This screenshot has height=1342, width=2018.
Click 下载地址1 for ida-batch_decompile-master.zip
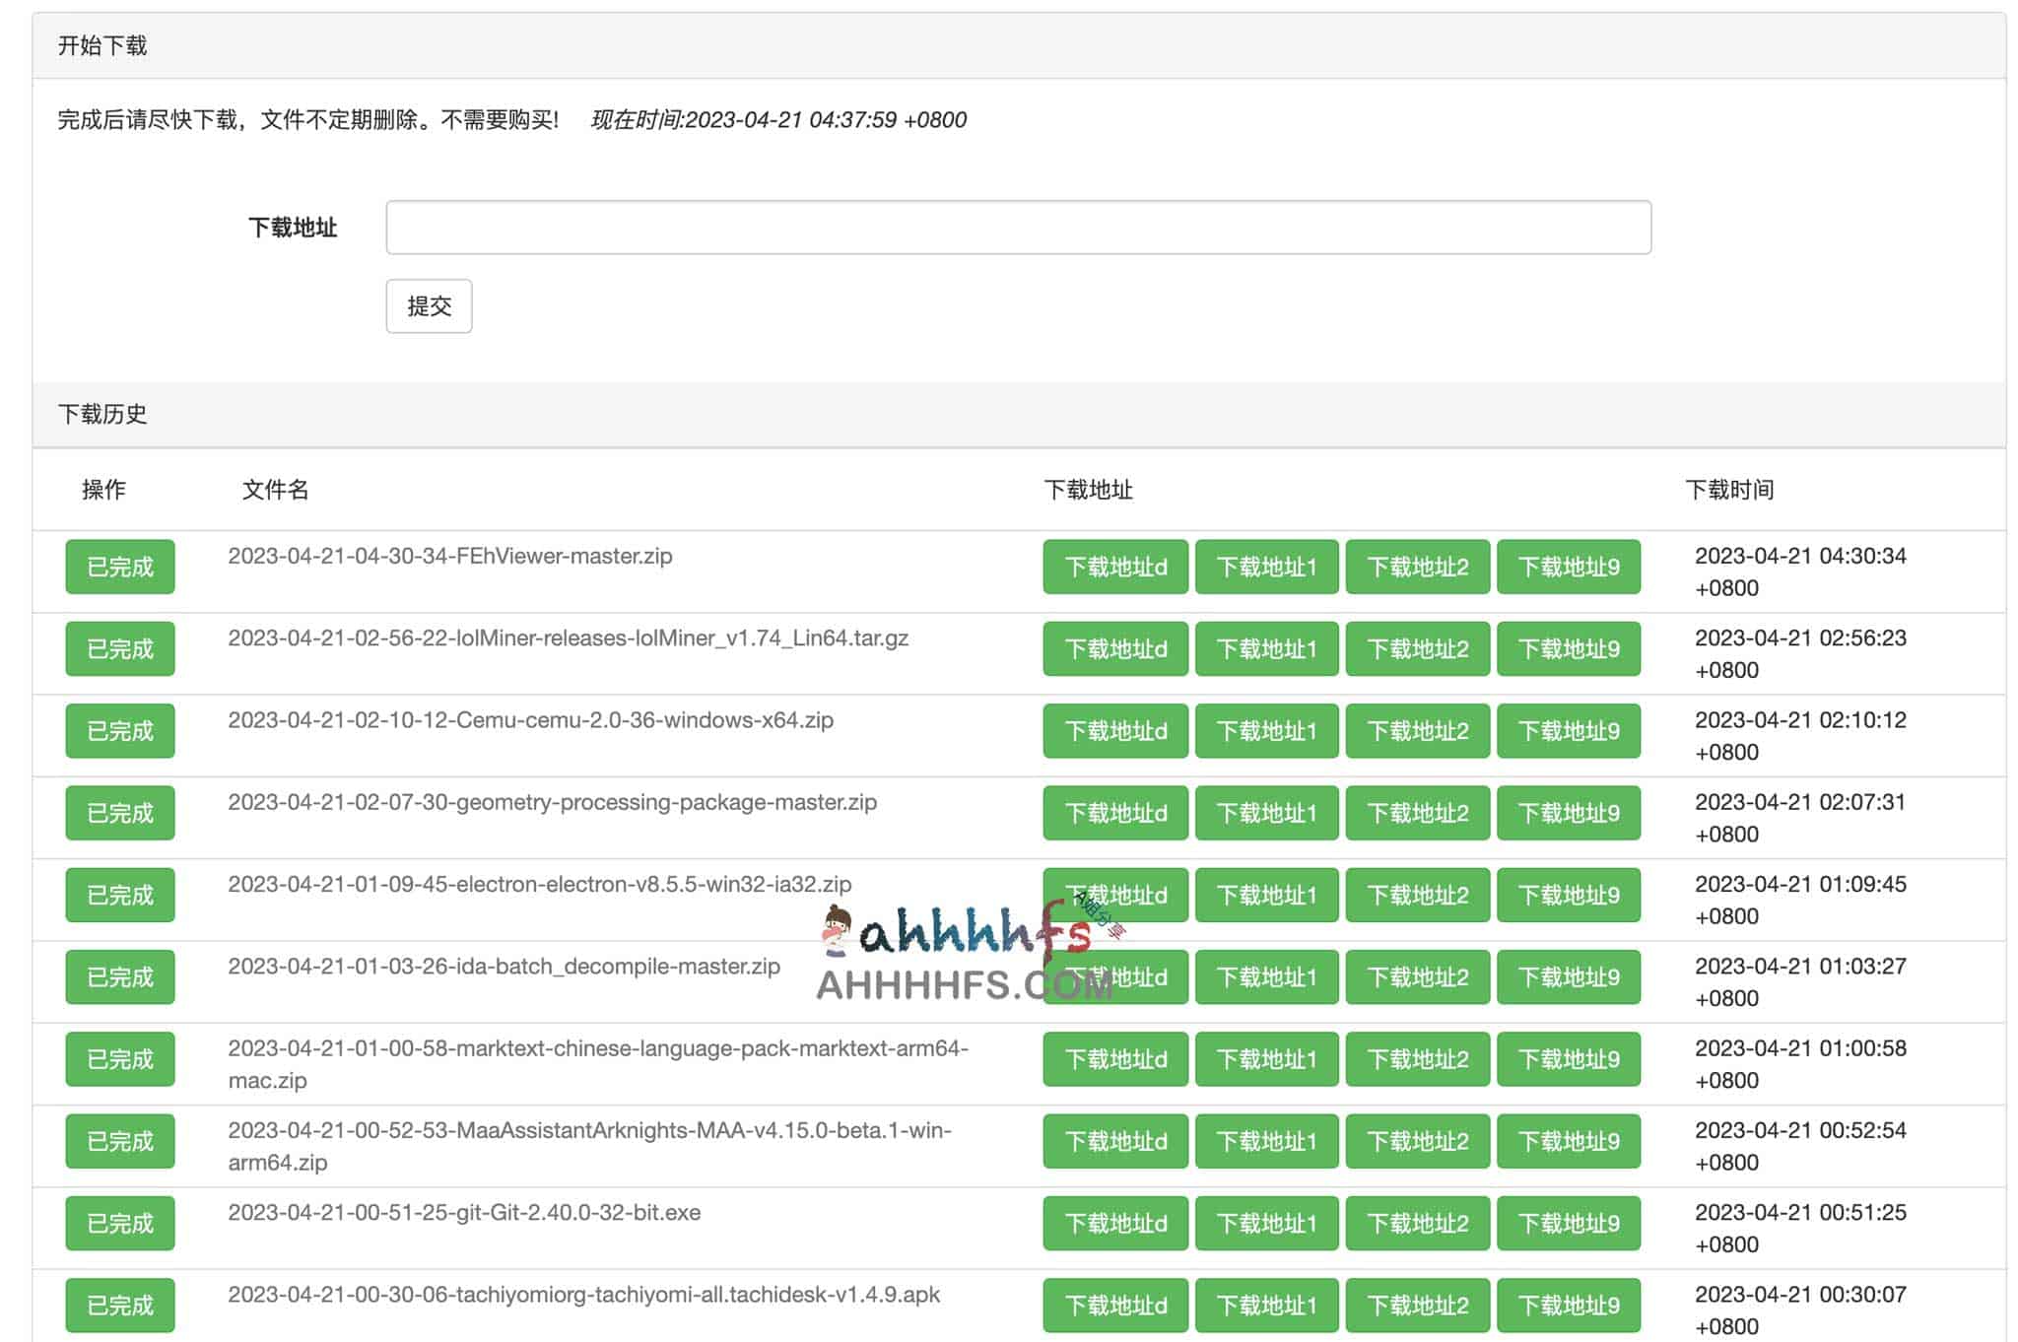click(x=1266, y=976)
